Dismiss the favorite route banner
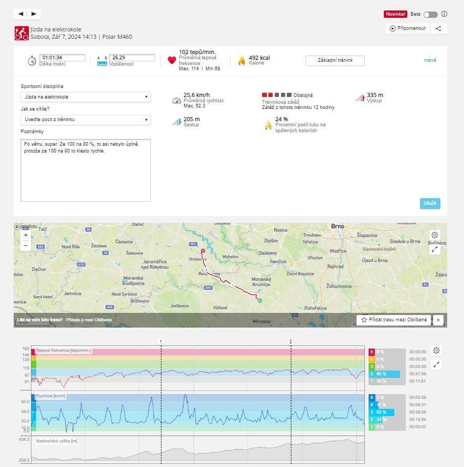464x467 pixels. pyautogui.click(x=438, y=320)
